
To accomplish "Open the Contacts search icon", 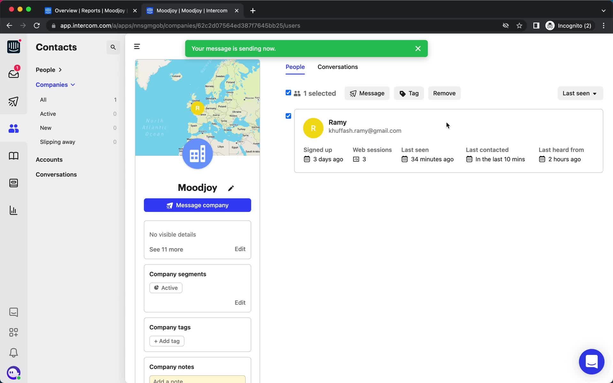I will click(114, 47).
